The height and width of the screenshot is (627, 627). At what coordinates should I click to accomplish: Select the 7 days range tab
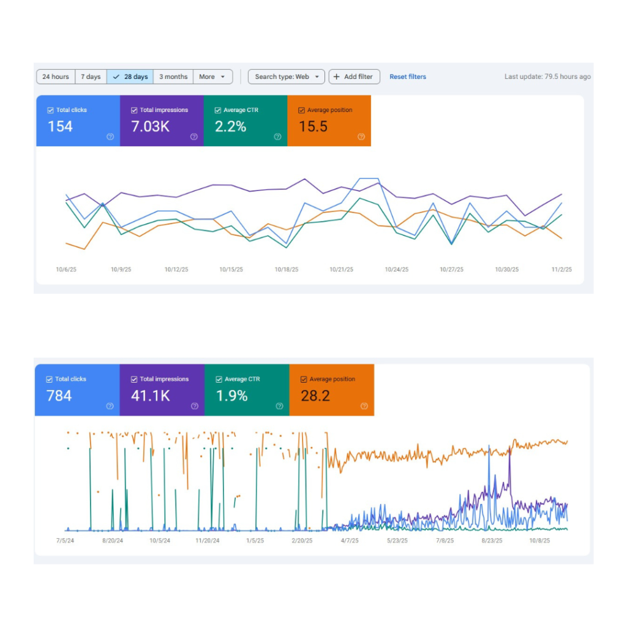(91, 77)
